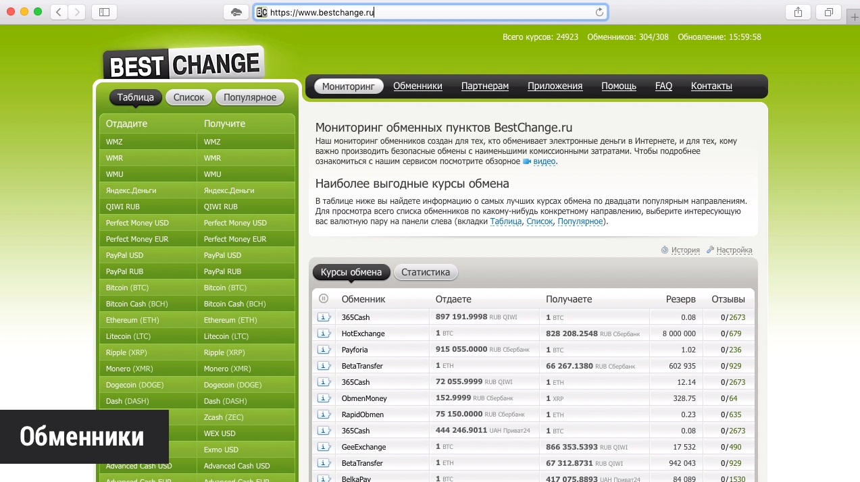This screenshot has width=860, height=482.
Task: Switch to the Таблица tab
Action: (136, 97)
